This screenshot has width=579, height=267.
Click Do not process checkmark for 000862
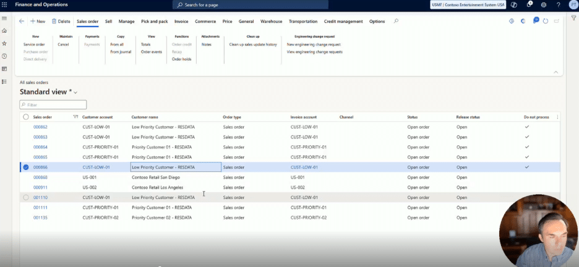coord(527,127)
